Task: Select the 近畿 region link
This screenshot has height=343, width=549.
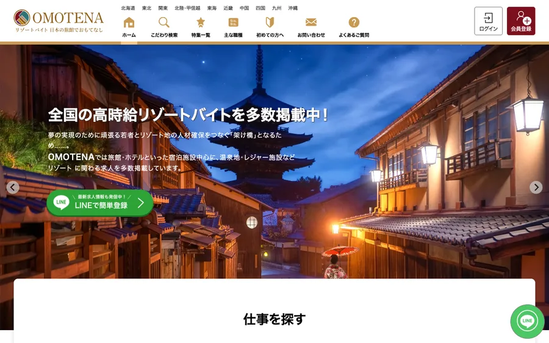Action: [x=228, y=8]
